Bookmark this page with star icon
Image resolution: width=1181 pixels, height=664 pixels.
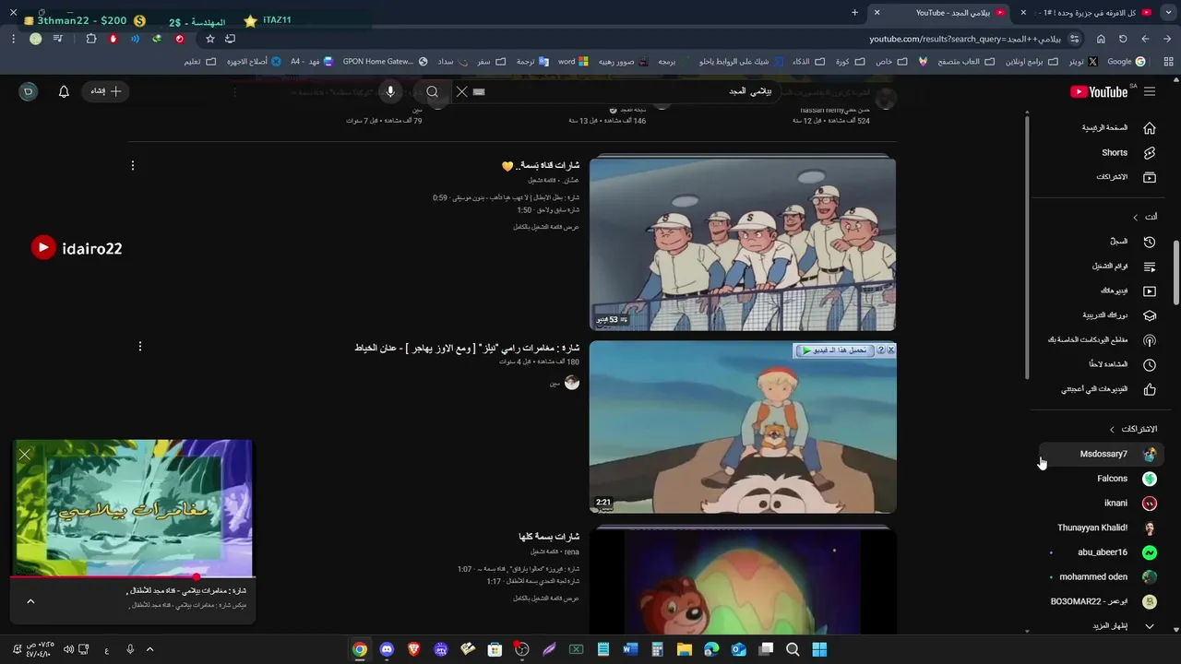(x=210, y=39)
